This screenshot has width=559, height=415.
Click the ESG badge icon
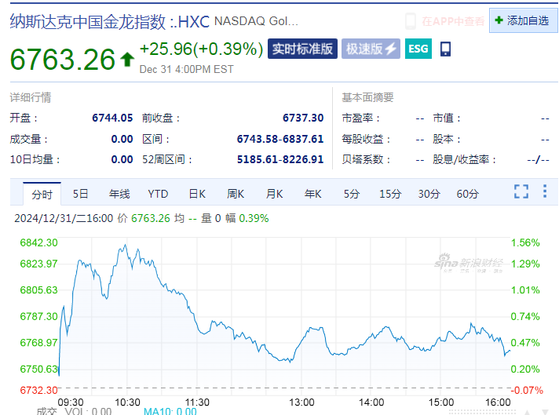(x=418, y=49)
